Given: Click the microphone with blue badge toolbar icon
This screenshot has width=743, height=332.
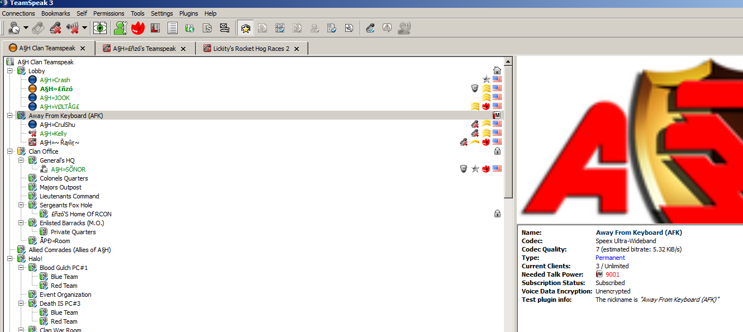Looking at the screenshot, I should [x=370, y=27].
